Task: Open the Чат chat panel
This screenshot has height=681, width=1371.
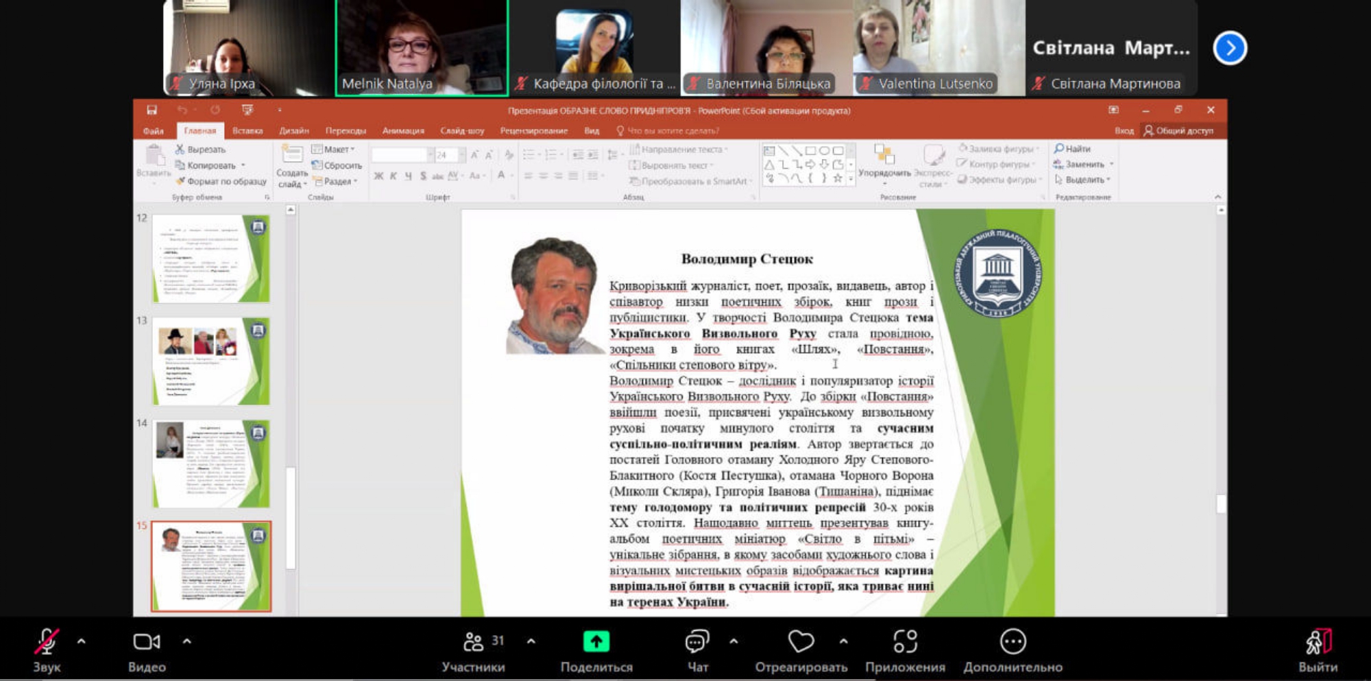Action: point(697,649)
